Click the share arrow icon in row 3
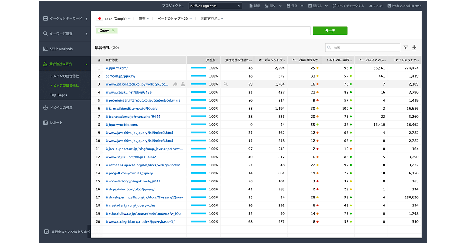 point(175,84)
